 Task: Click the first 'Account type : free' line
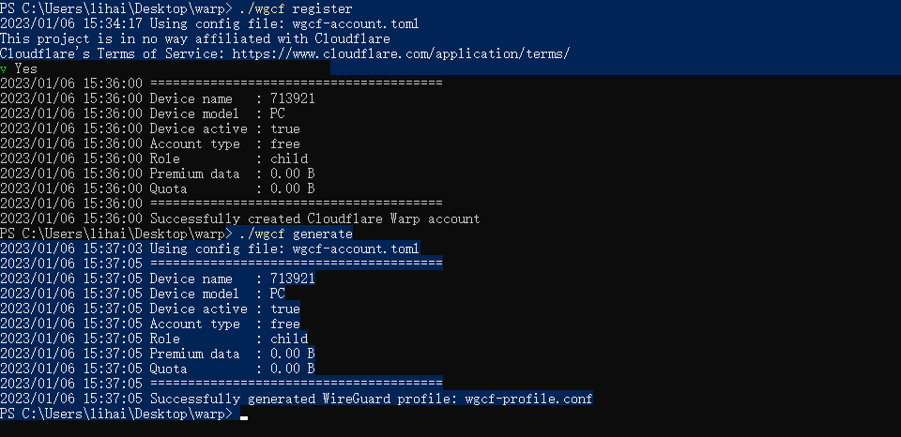tap(224, 143)
